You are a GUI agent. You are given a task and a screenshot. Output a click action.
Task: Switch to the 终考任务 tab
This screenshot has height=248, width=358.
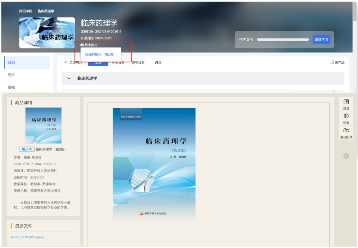pos(138,62)
